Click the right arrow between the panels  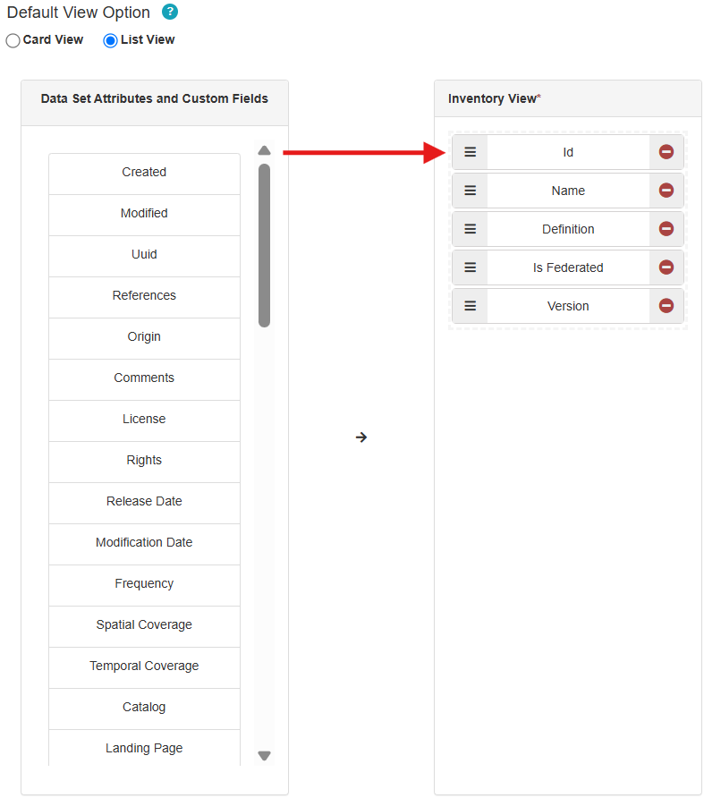coord(361,437)
